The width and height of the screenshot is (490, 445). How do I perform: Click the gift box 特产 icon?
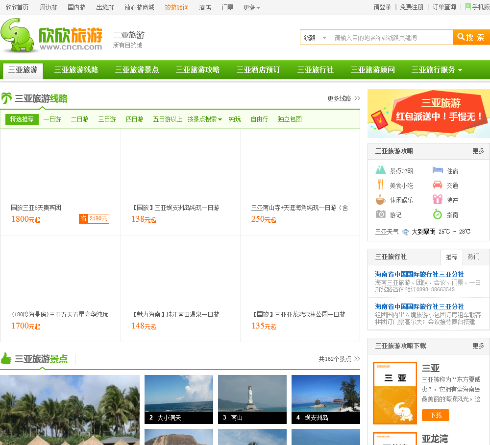438,200
